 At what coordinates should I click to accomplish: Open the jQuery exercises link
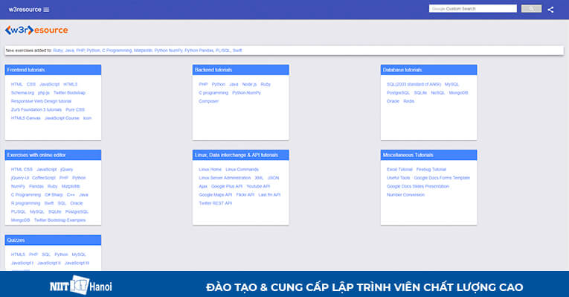point(67,170)
